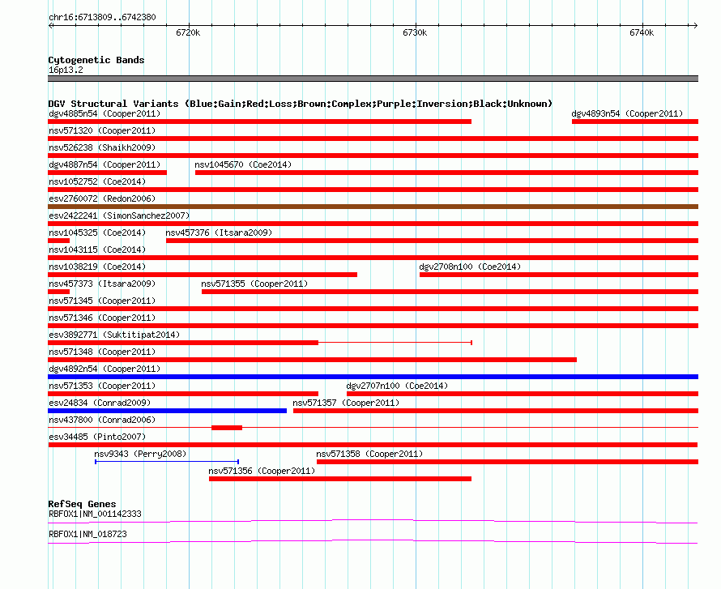Click the nsv571356 (Cooper2011) label

point(262,471)
